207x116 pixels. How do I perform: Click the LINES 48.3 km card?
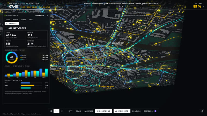pyautogui.click(x=16, y=35)
